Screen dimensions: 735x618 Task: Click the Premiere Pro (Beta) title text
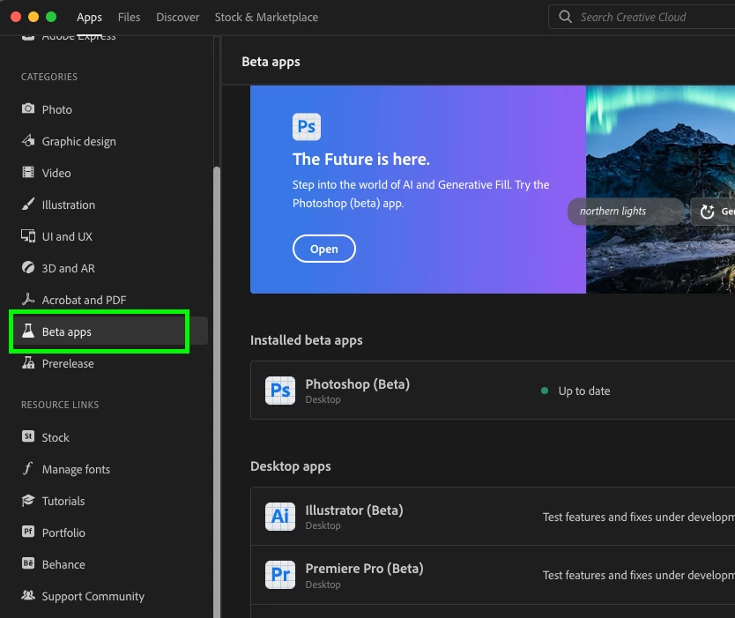(365, 569)
